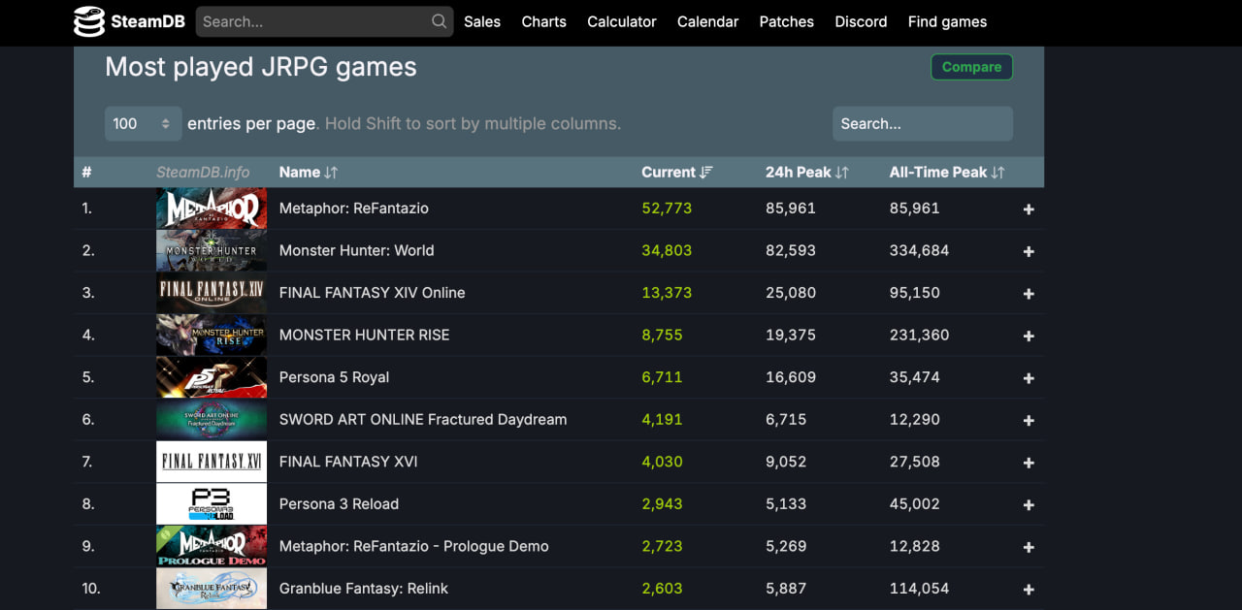The width and height of the screenshot is (1242, 610).
Task: Sort the table by Name column
Action: [x=309, y=172]
